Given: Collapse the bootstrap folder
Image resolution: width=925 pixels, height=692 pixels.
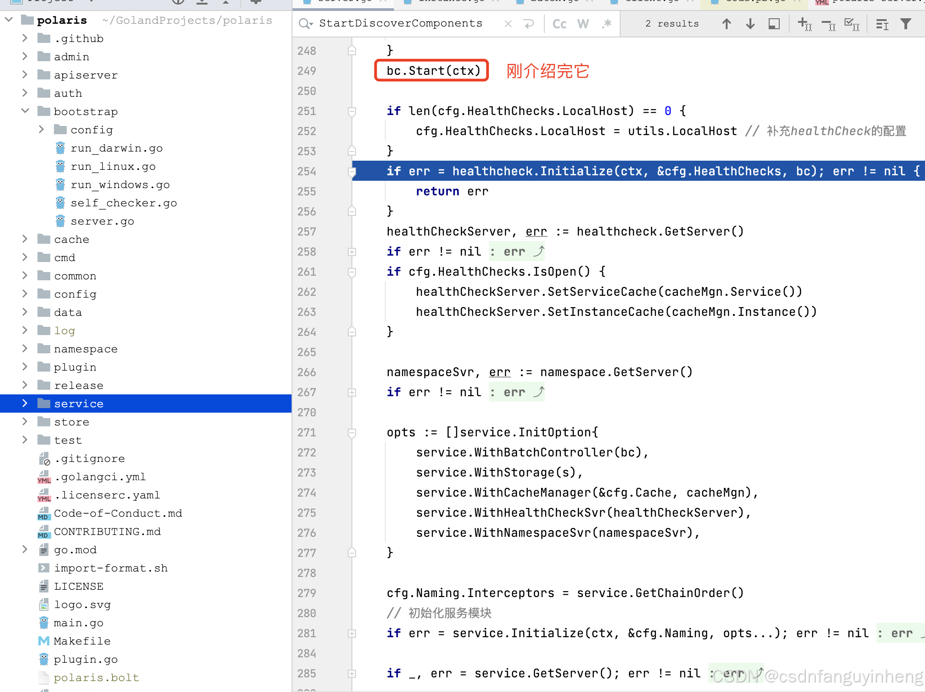Looking at the screenshot, I should [x=25, y=111].
